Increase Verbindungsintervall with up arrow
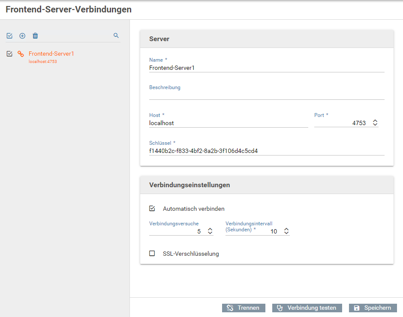Image resolution: width=403 pixels, height=317 pixels. [286, 229]
